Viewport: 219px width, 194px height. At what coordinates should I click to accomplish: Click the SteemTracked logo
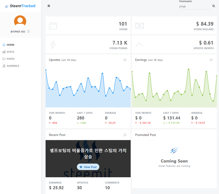20,6
